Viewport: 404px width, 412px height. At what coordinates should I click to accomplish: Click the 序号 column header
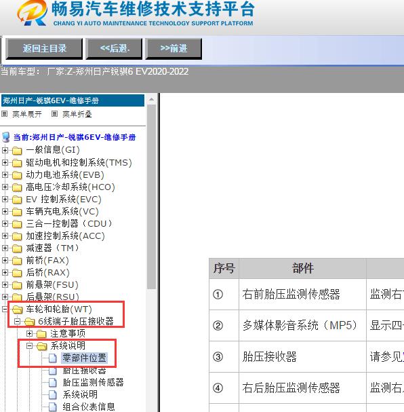(x=224, y=269)
